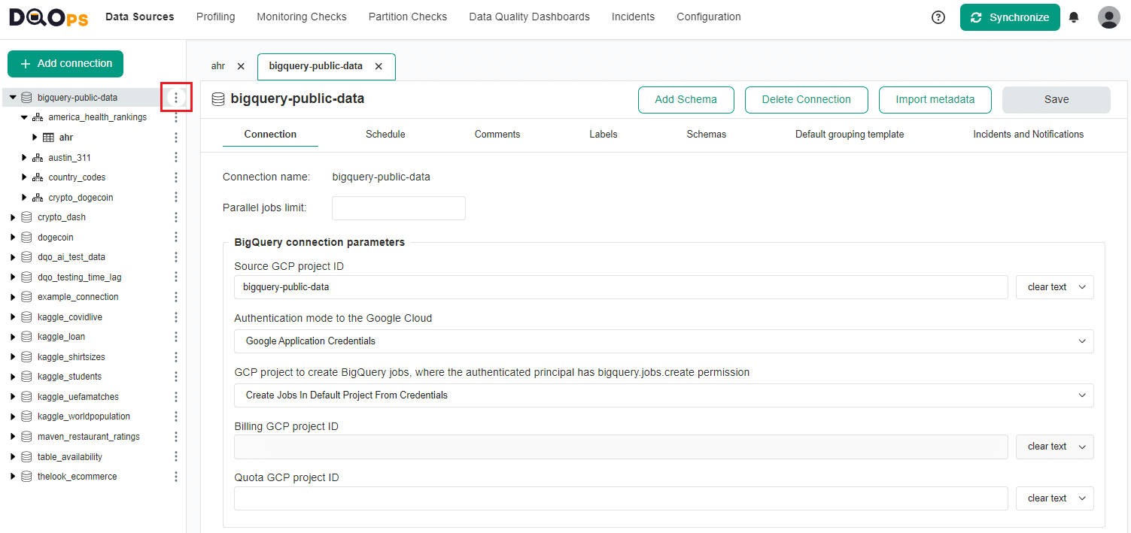Open kebab menu for bigquery-public-data connection
Image resolution: width=1131 pixels, height=533 pixels.
(176, 98)
